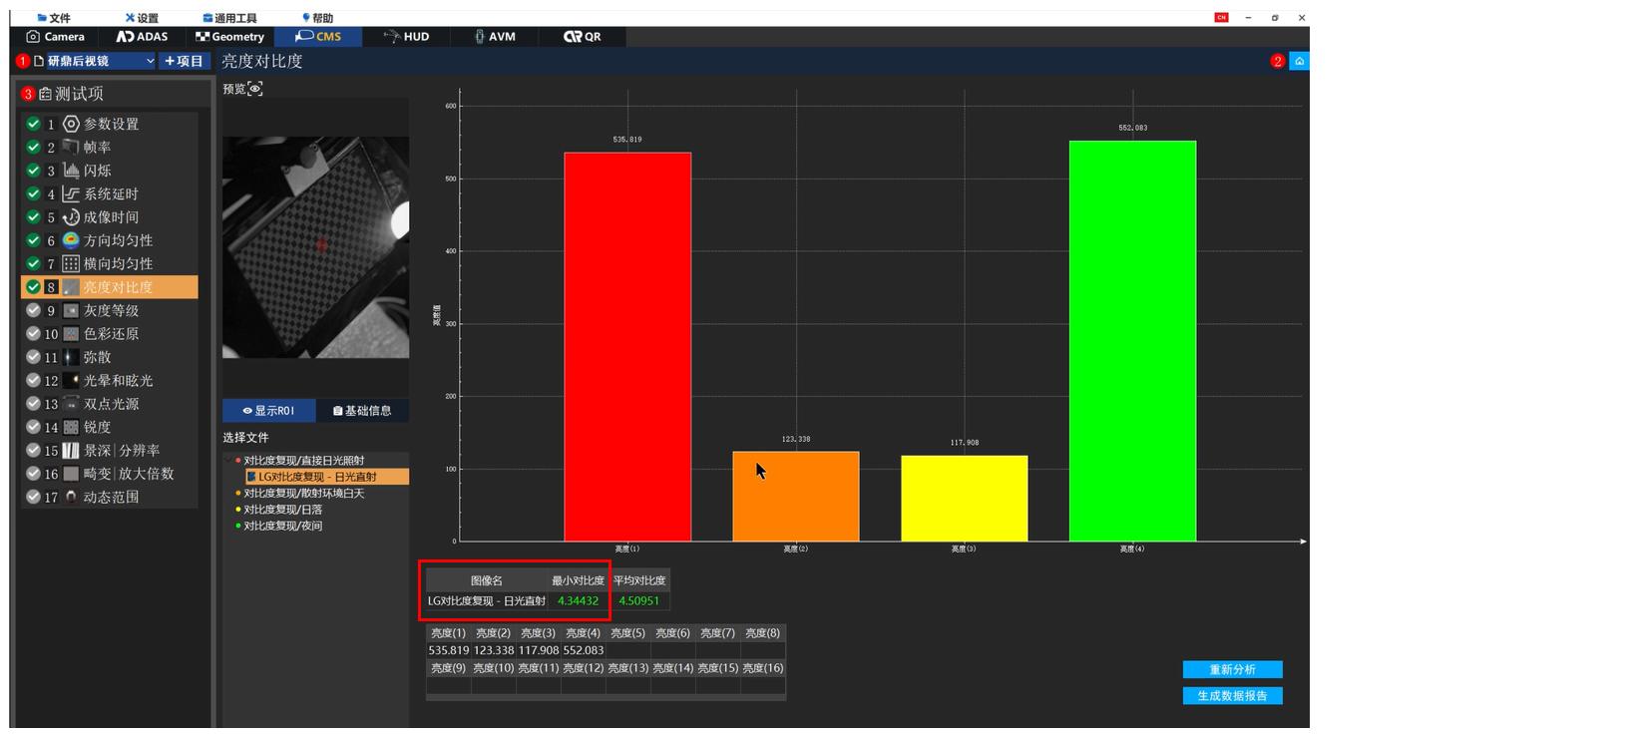
Task: Click the 成像时间 clock icon
Action: tap(71, 217)
